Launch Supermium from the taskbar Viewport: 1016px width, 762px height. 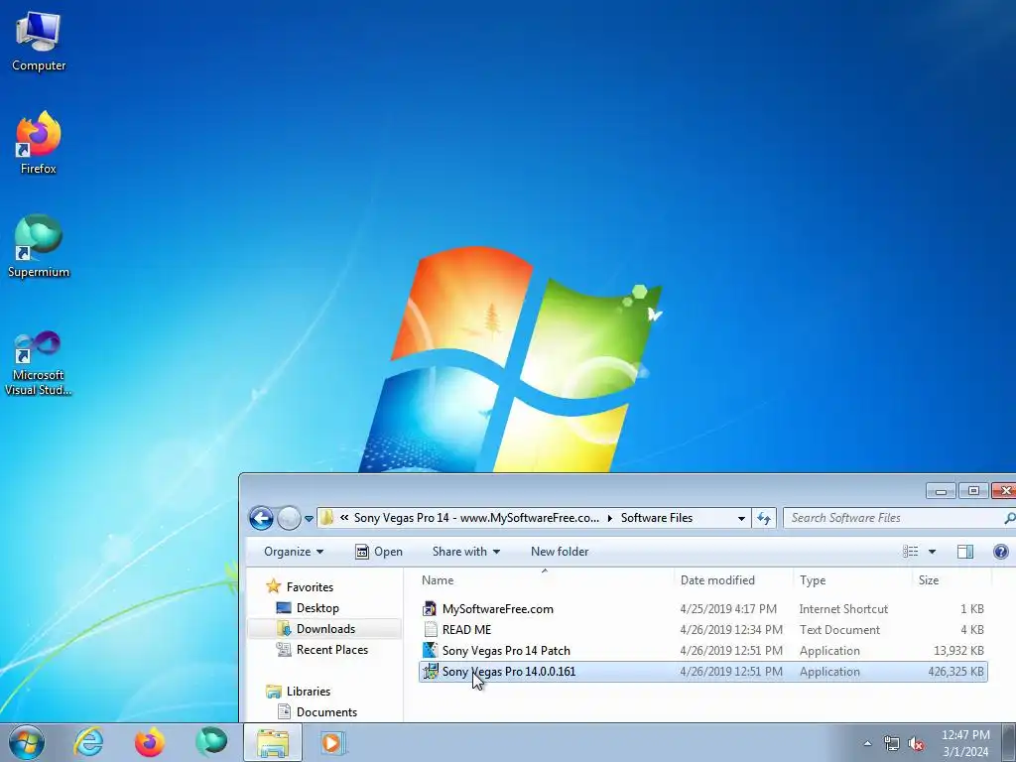point(210,742)
